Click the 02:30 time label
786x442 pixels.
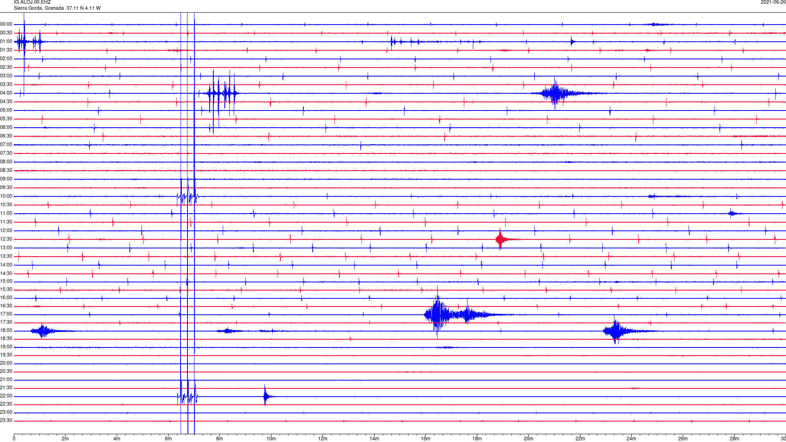(x=6, y=68)
